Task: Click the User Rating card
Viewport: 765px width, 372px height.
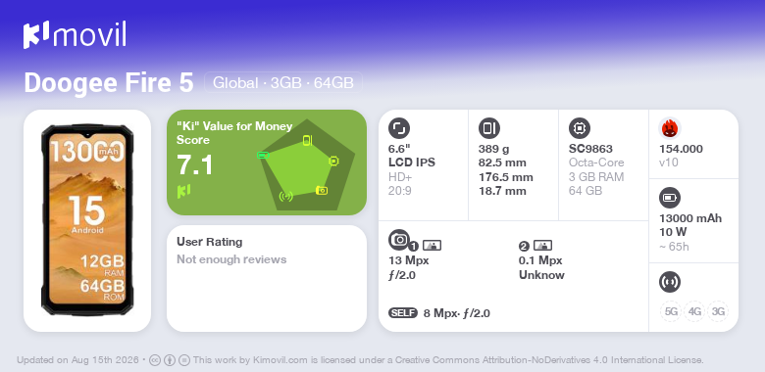Action: 267,279
